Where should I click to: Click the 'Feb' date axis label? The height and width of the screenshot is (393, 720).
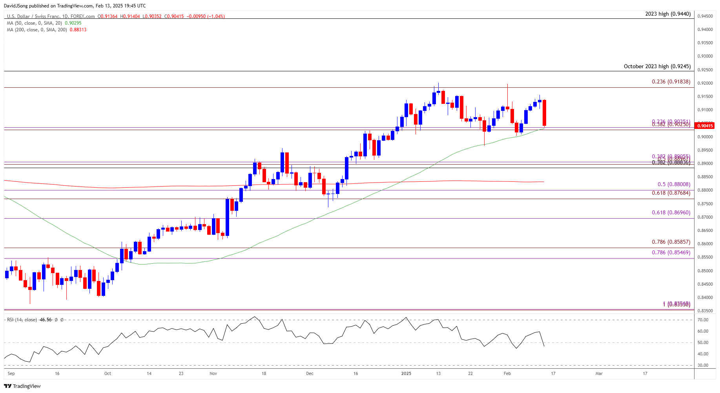[507, 373]
